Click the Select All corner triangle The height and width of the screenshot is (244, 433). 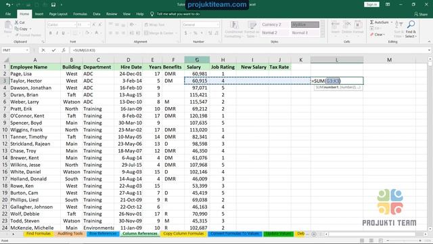6,60
